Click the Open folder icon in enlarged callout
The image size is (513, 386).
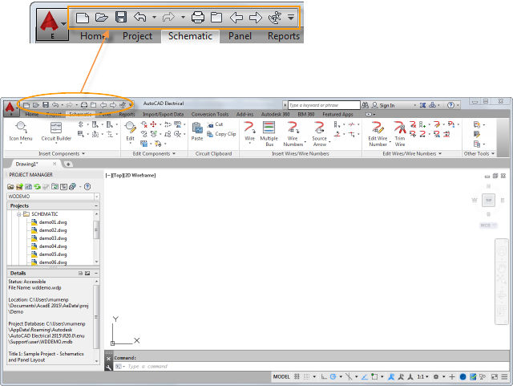tap(102, 17)
